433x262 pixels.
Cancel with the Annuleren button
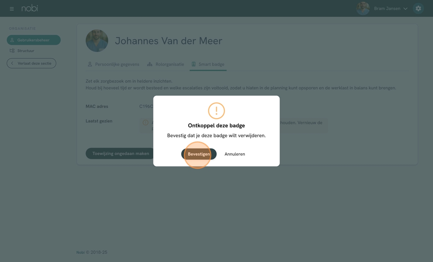[x=235, y=154]
